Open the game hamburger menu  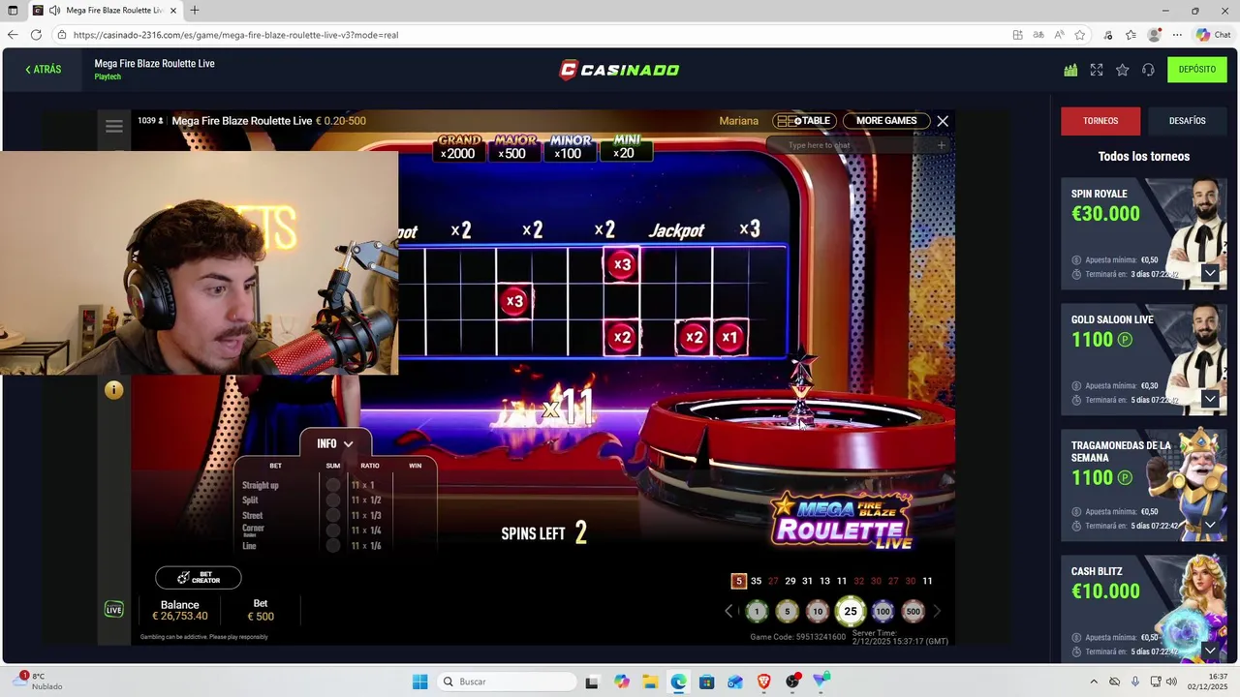114,126
